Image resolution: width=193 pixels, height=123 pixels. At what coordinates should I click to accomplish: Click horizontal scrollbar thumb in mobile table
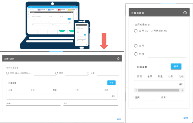[158, 90]
